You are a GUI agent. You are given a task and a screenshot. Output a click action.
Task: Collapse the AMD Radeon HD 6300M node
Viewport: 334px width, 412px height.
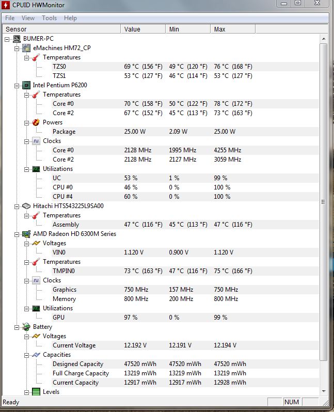coord(17,234)
